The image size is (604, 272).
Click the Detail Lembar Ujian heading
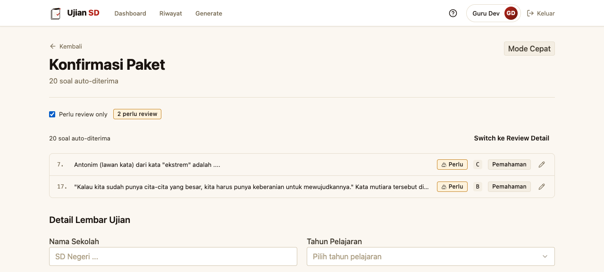[x=90, y=220]
